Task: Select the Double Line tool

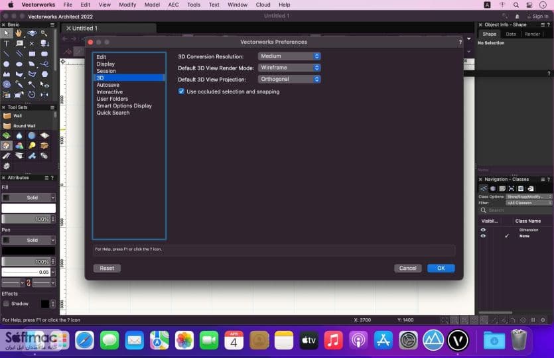Action: tap(19, 54)
